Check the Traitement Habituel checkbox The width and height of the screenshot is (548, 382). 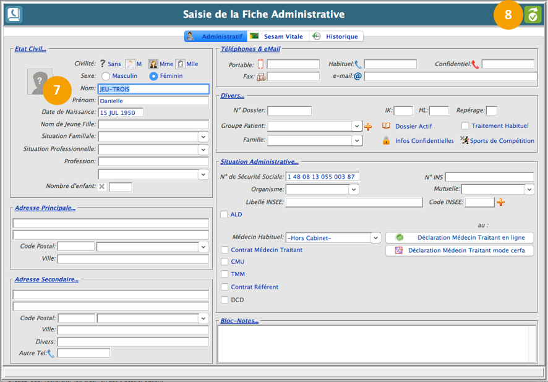pyautogui.click(x=465, y=126)
